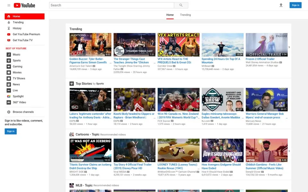The height and width of the screenshot is (192, 308).
Task: Open the Sports link beside Top Stories
Action: tap(100, 84)
